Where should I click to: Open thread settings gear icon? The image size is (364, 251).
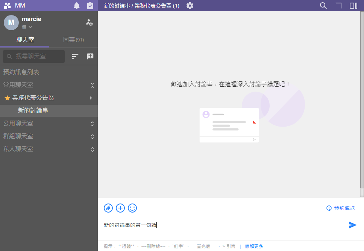click(190, 6)
